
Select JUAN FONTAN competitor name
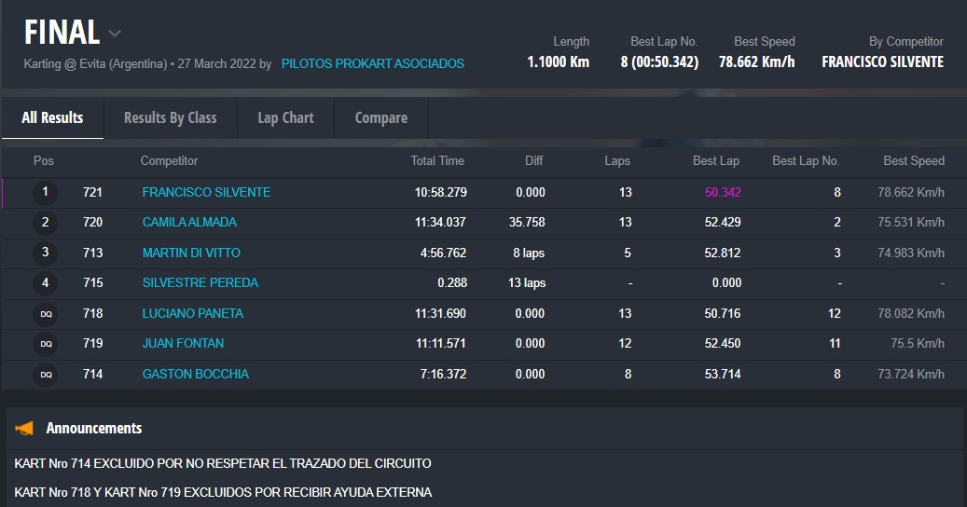[183, 343]
